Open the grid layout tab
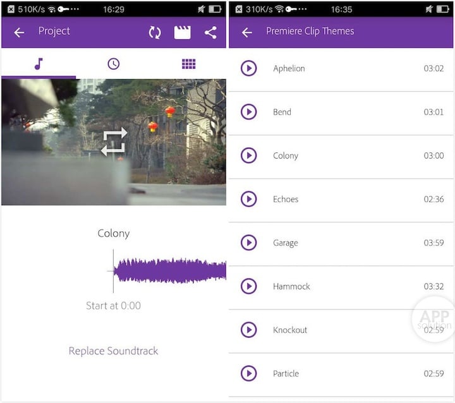Screen dimensions: 455x403 [188, 64]
